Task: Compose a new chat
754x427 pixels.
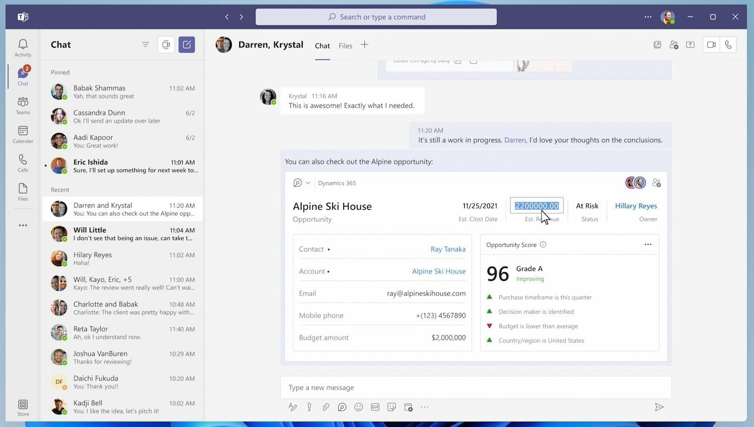Action: coord(187,45)
